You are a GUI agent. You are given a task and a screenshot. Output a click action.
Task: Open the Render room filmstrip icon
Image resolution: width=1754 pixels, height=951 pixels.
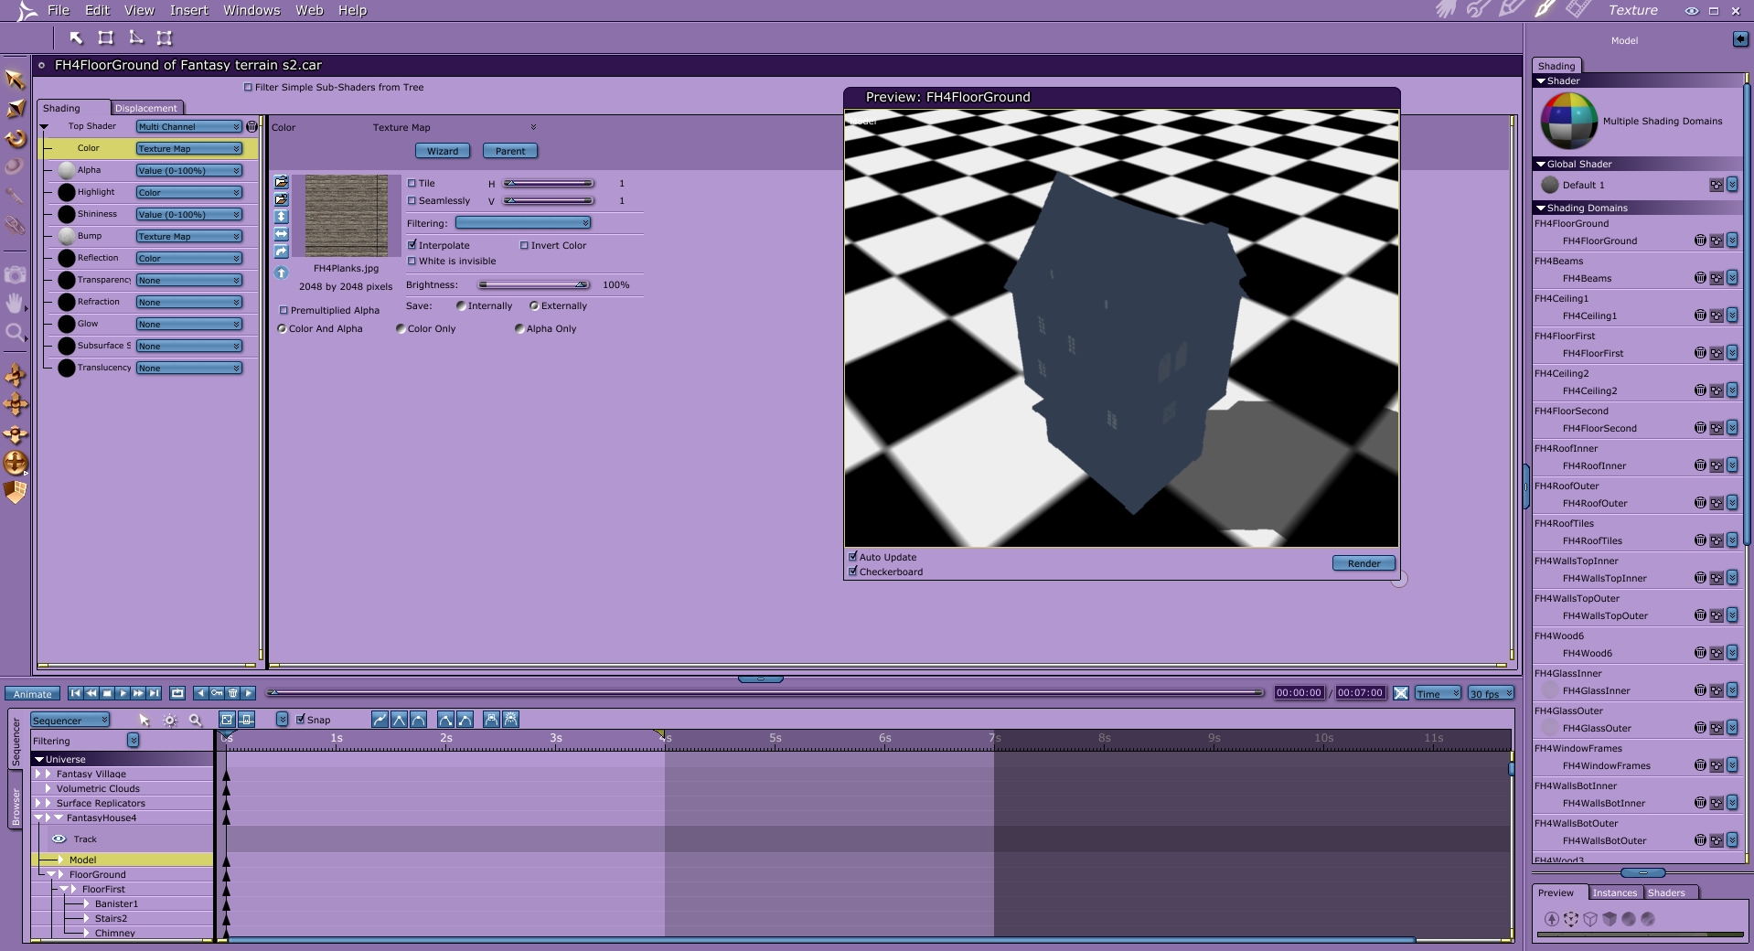(1578, 10)
